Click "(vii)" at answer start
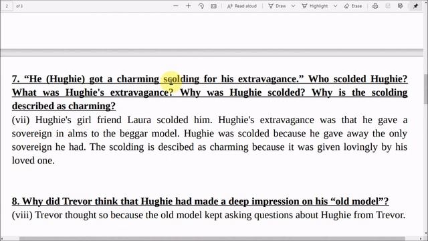The image size is (428, 241). pos(21,120)
